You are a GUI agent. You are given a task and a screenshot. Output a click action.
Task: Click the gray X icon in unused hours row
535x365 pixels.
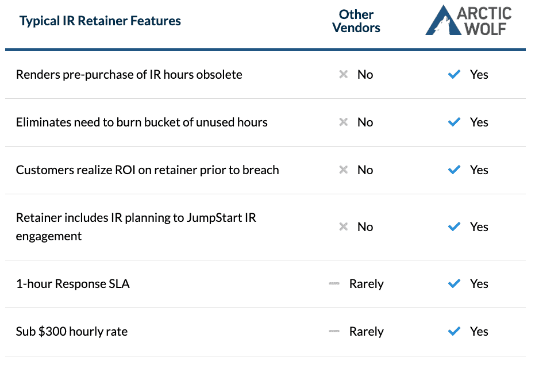(343, 122)
